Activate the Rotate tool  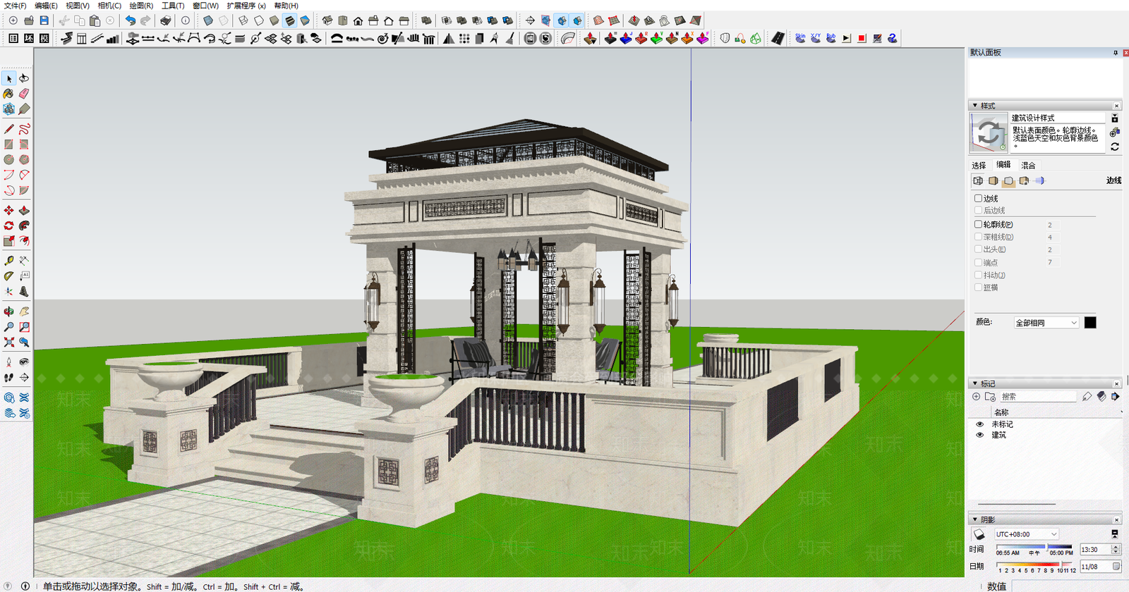click(9, 226)
